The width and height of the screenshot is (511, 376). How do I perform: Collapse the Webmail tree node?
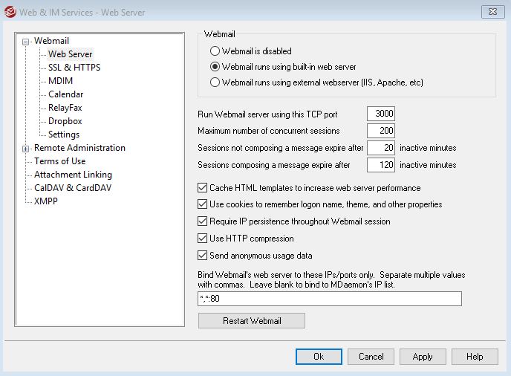(x=25, y=42)
